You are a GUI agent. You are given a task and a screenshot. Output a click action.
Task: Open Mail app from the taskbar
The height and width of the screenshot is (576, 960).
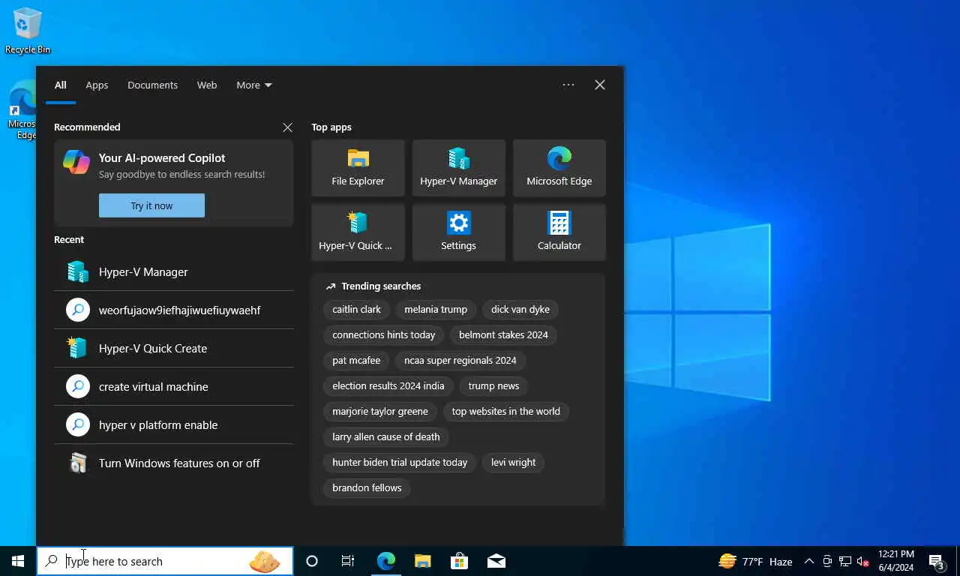496,561
